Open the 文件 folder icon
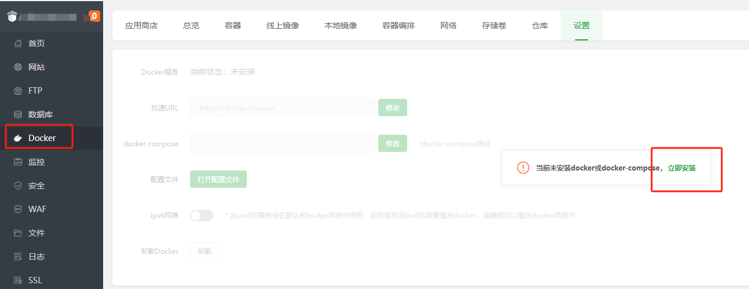 (18, 233)
